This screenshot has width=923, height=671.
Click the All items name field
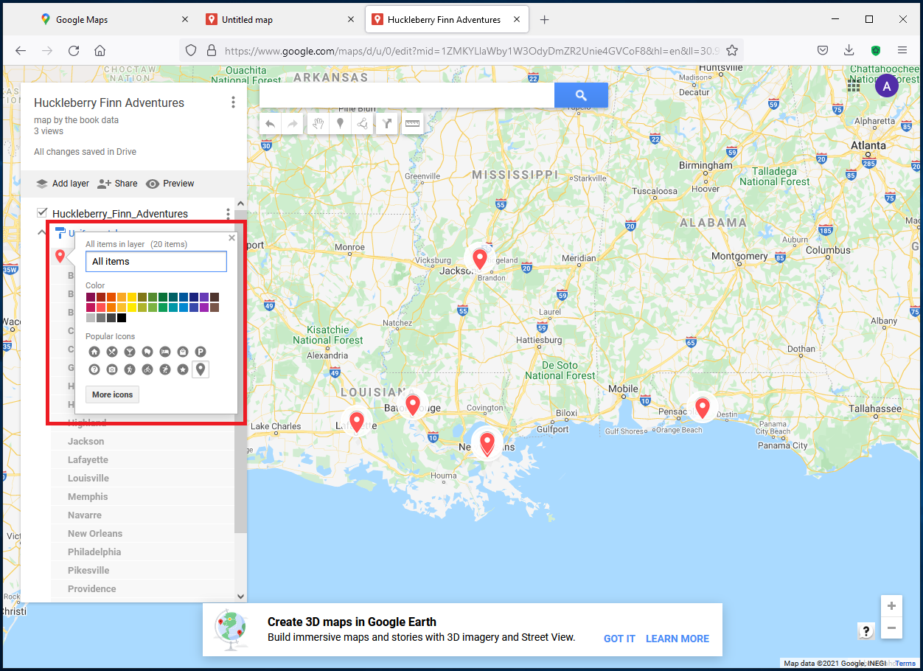click(x=156, y=261)
